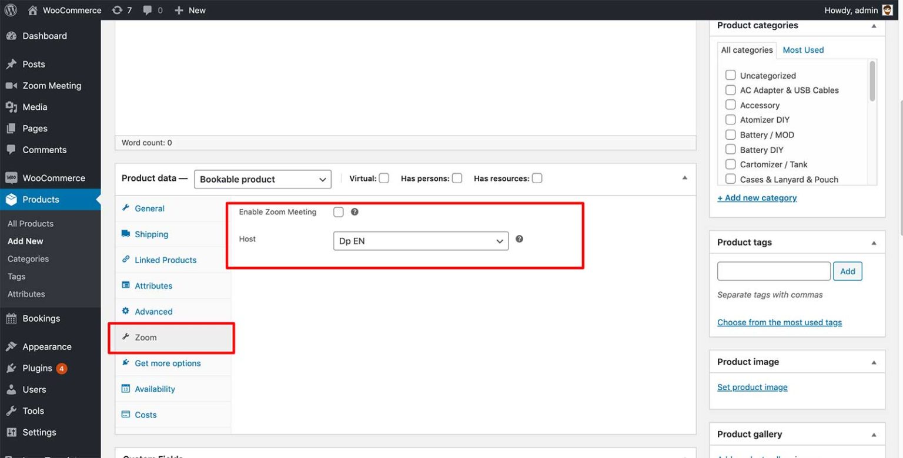Open the Media library icon
903x458 pixels.
(x=11, y=107)
